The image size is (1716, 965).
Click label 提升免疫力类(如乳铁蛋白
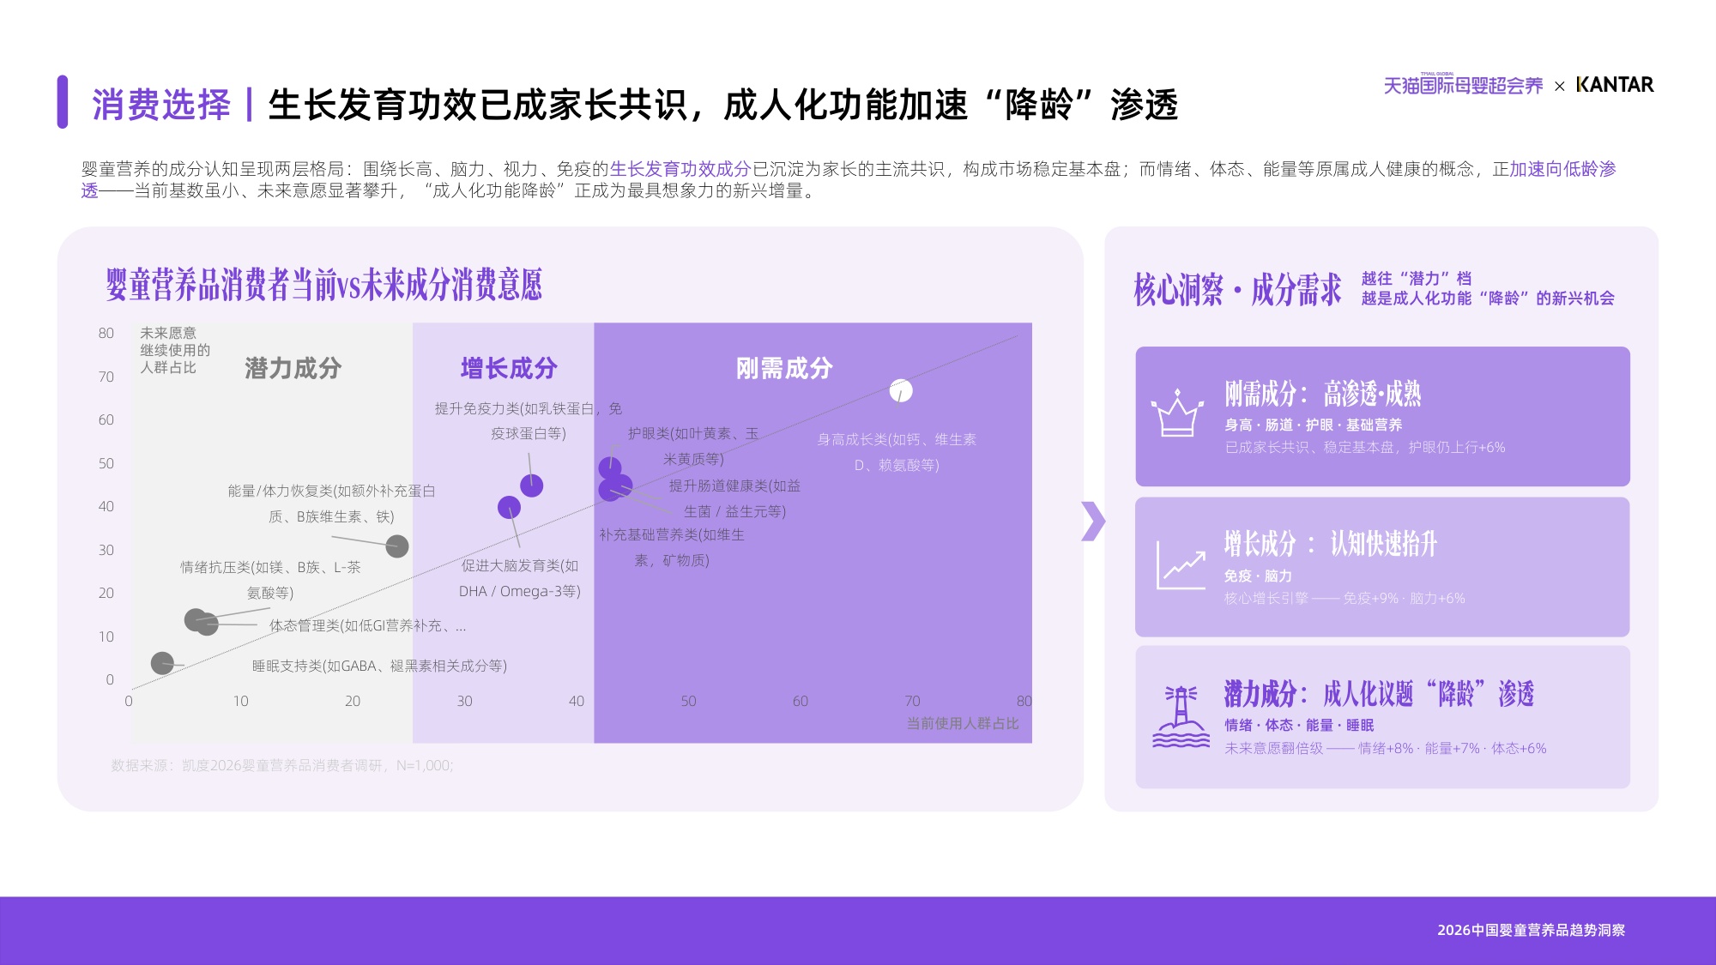click(x=529, y=421)
